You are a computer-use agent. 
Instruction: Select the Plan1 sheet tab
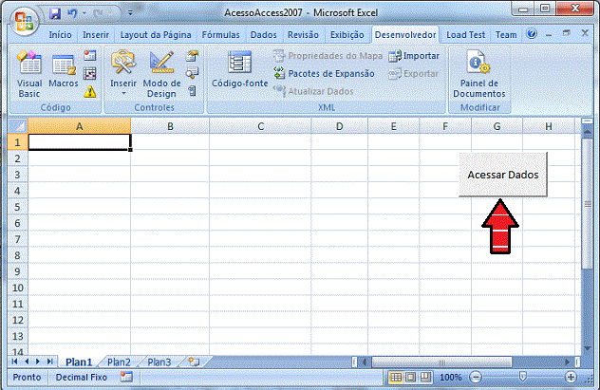(x=79, y=362)
